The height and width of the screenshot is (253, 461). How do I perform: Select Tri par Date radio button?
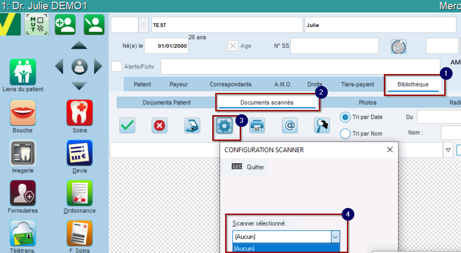click(345, 117)
